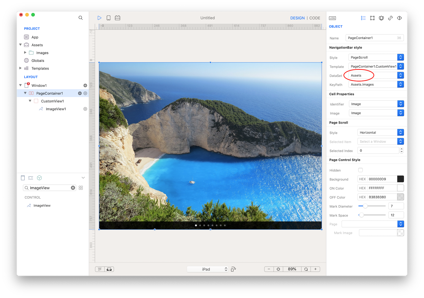Open the Page Scroll Horizontal style dropdown
The image size is (424, 298).
(381, 132)
